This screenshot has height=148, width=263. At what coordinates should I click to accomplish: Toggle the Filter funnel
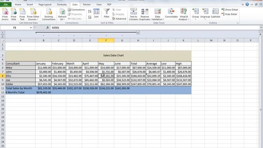[106, 13]
